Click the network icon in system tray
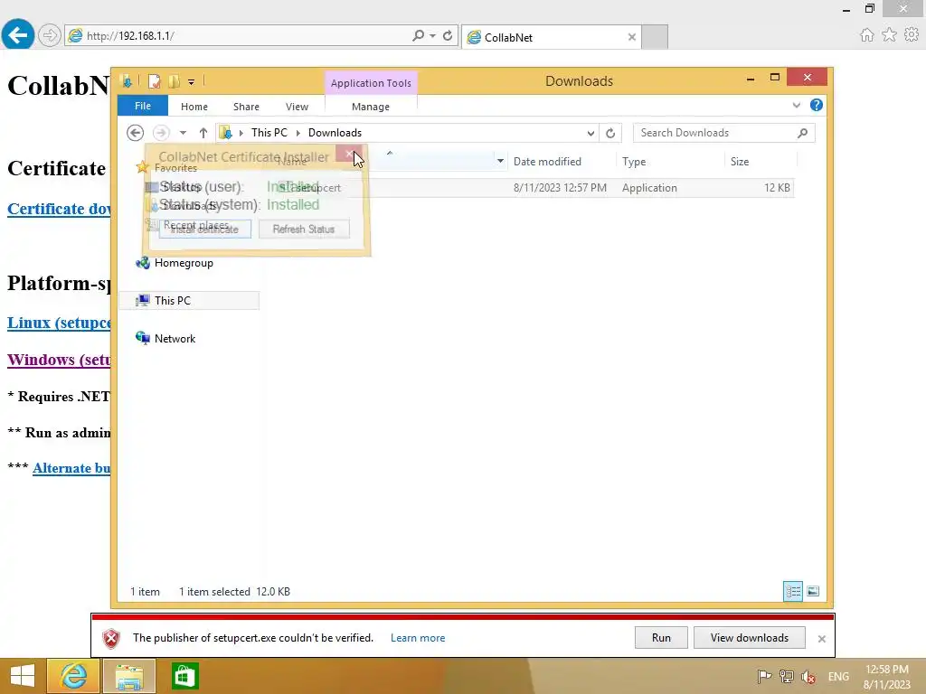The height and width of the screenshot is (694, 926). click(x=786, y=676)
